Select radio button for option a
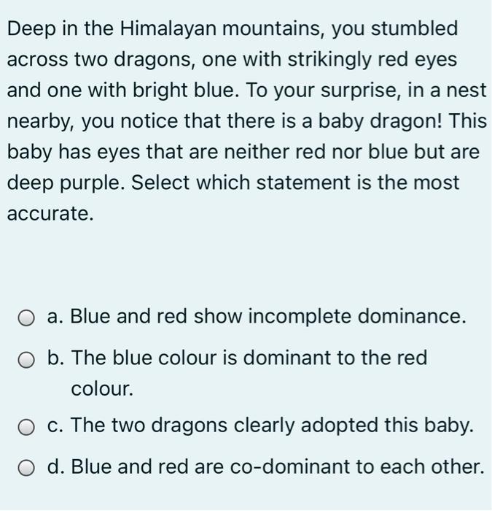 click(26, 318)
